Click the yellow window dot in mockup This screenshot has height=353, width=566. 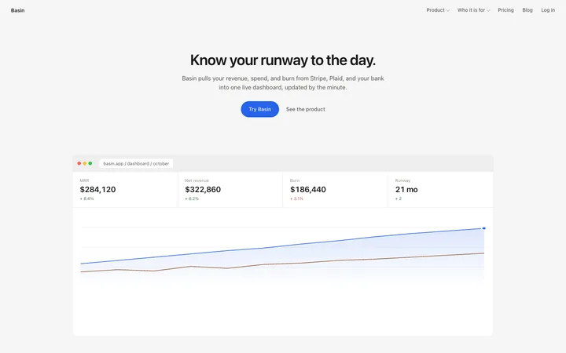(85, 163)
